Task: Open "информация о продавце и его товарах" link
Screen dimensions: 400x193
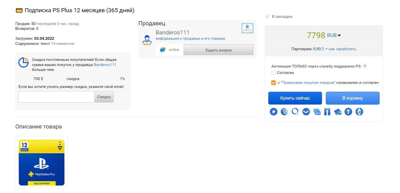Action: point(190,38)
